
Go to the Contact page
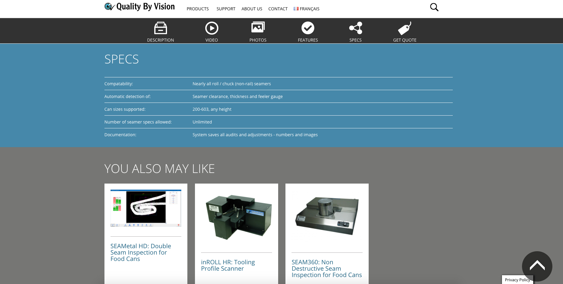(x=278, y=9)
